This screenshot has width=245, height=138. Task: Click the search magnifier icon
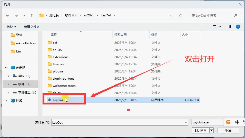point(236,15)
